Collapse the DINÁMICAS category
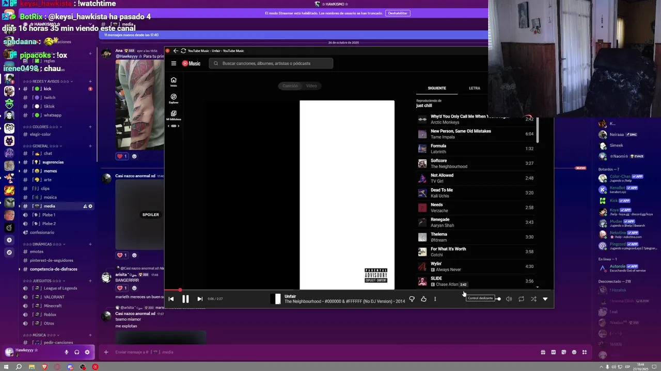 click(44, 244)
